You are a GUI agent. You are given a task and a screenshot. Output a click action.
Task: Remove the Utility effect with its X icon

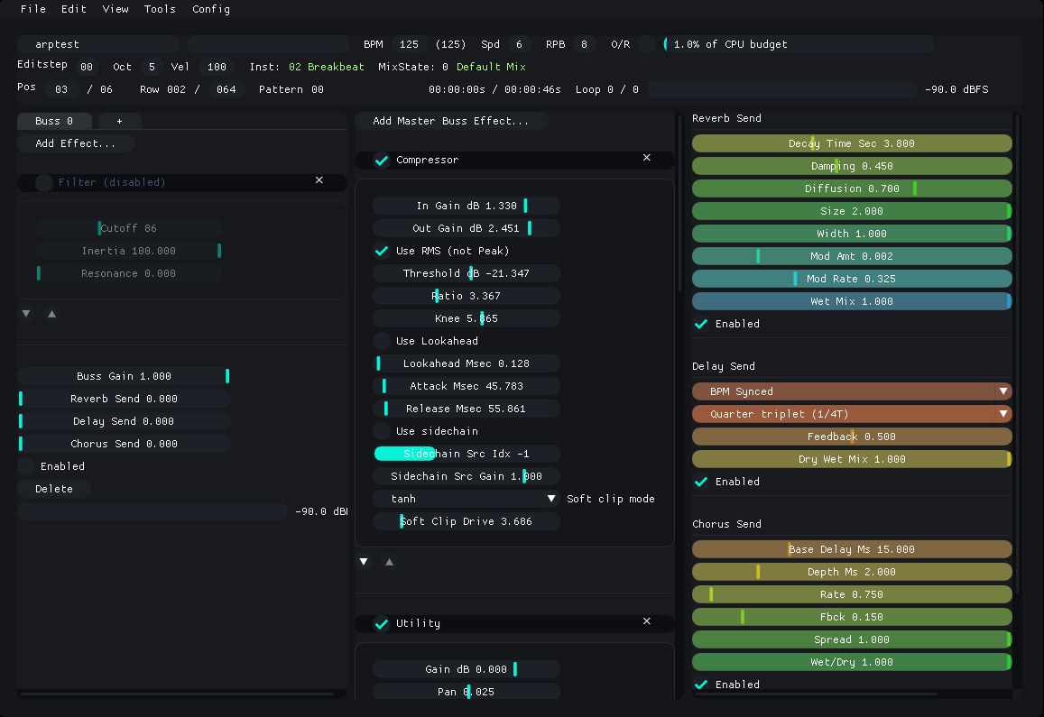[x=647, y=621]
